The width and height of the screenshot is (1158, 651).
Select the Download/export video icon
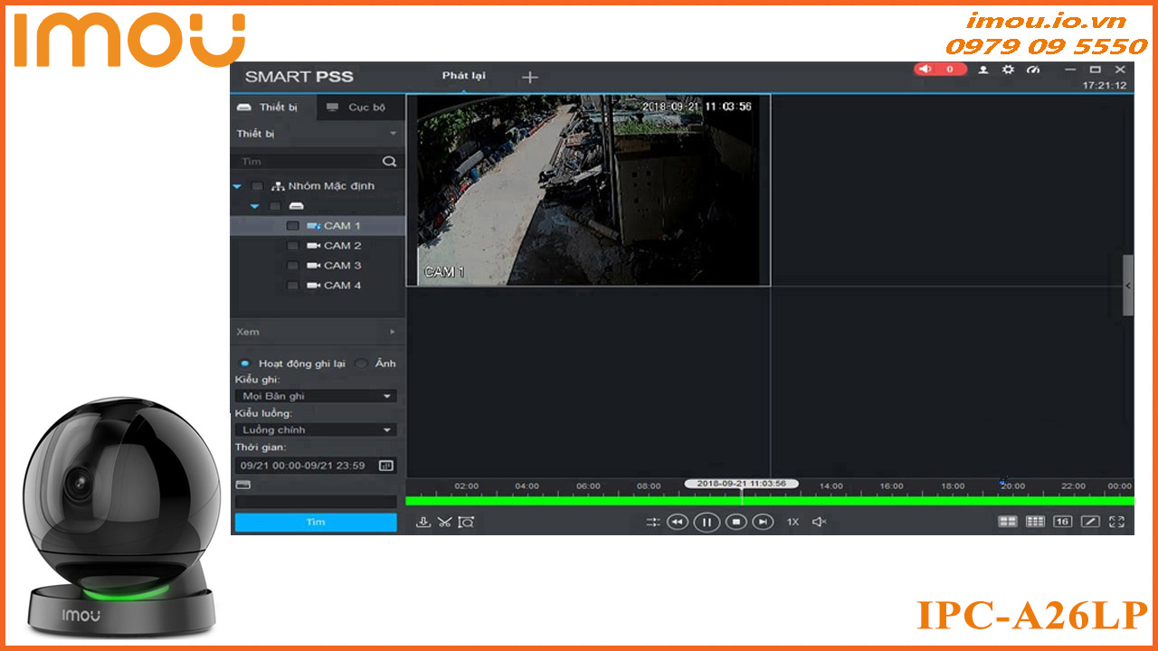pos(423,522)
